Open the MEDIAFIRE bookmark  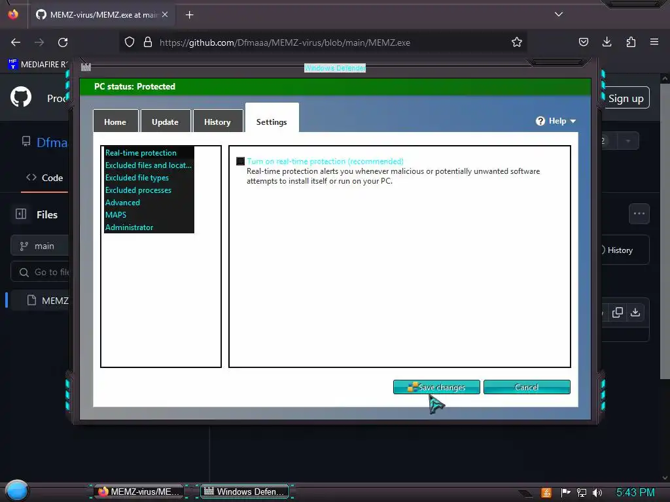click(x=37, y=65)
